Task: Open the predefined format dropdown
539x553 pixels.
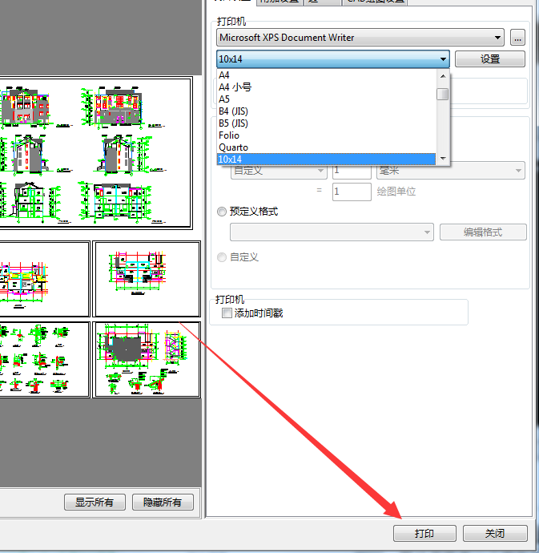Action: 332,232
